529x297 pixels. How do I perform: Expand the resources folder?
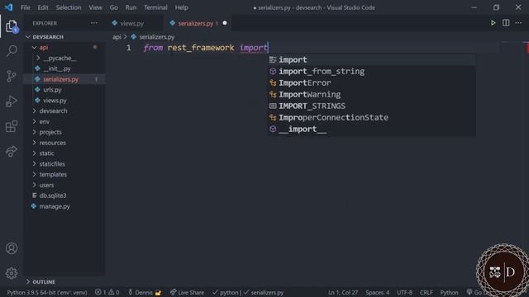pos(64,143)
